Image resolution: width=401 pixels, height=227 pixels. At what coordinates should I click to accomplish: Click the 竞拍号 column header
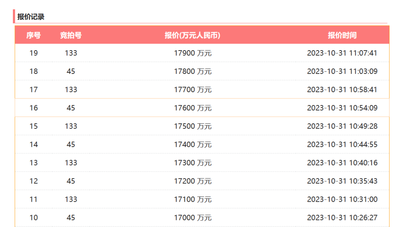pyautogui.click(x=71, y=35)
